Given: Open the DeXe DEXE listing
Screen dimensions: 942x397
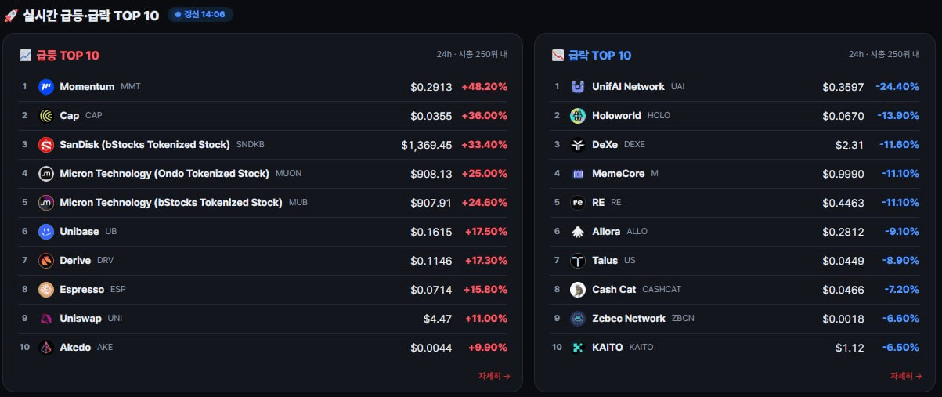Looking at the screenshot, I should [736, 145].
